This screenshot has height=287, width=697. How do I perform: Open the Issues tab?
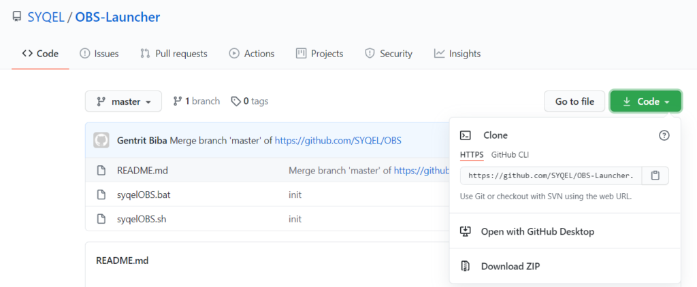click(99, 54)
